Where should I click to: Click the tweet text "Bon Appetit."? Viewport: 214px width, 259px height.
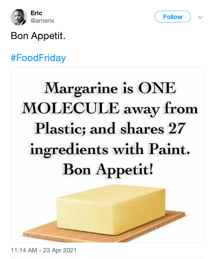click(38, 36)
